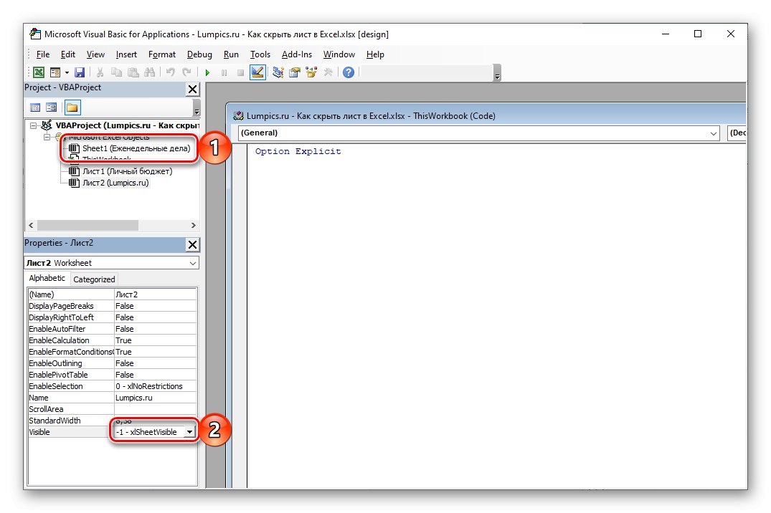Open the Format menu

[x=162, y=54]
